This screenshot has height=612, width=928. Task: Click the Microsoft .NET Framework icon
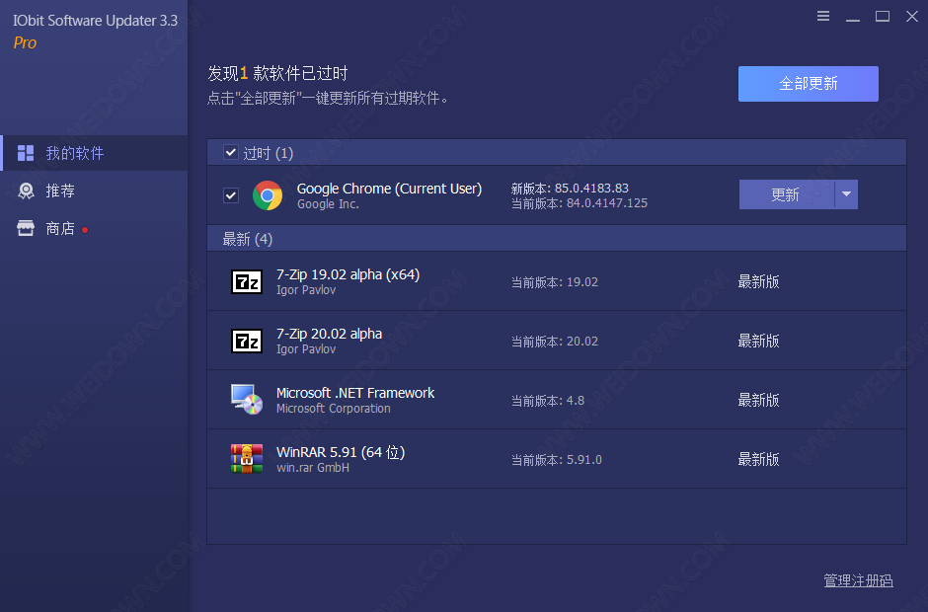[246, 400]
